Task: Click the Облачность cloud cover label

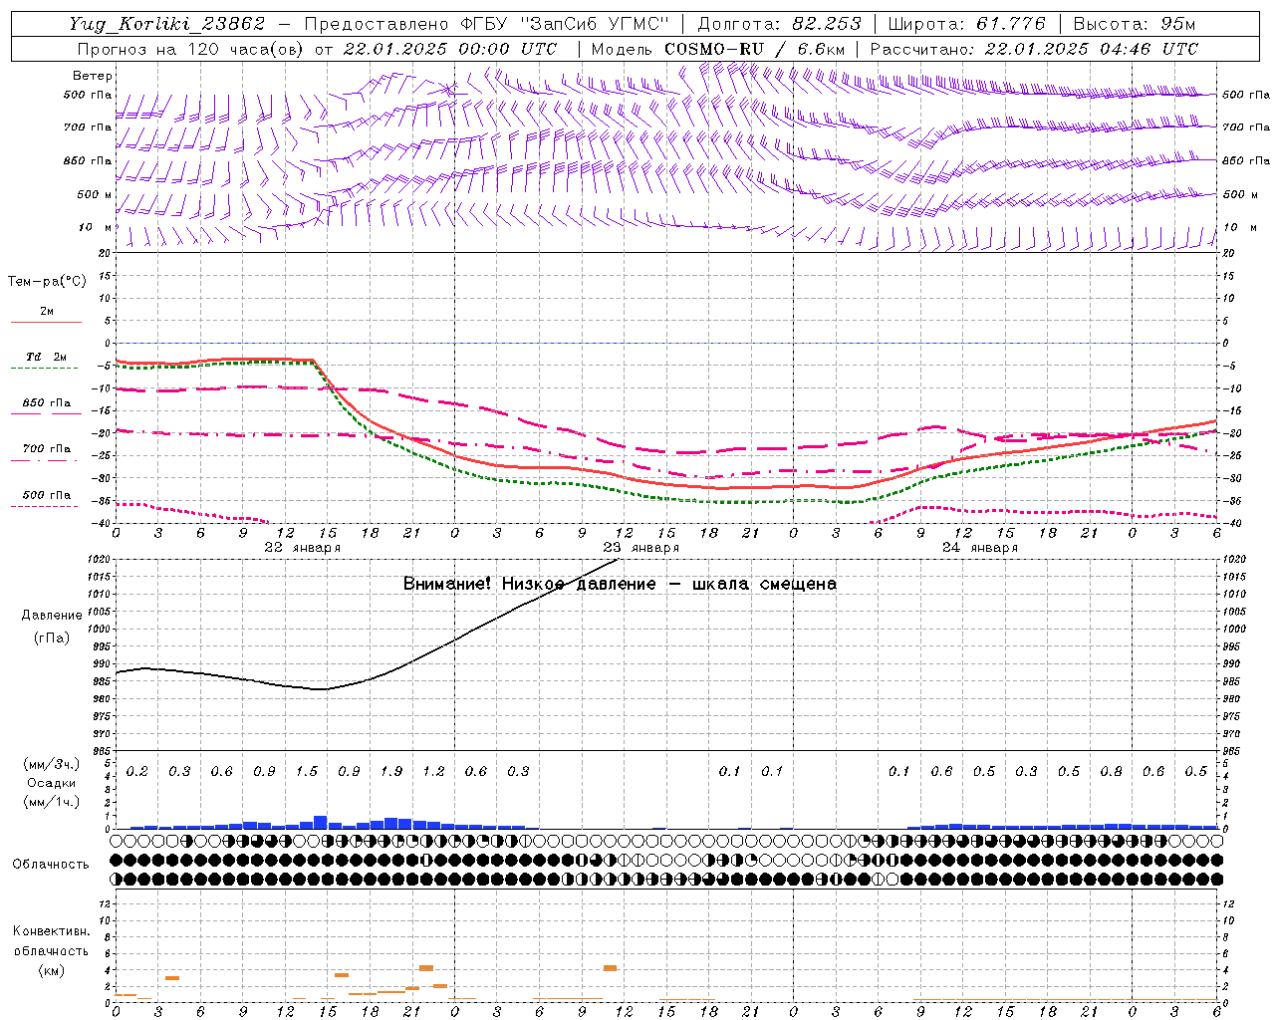Action: pos(51,865)
